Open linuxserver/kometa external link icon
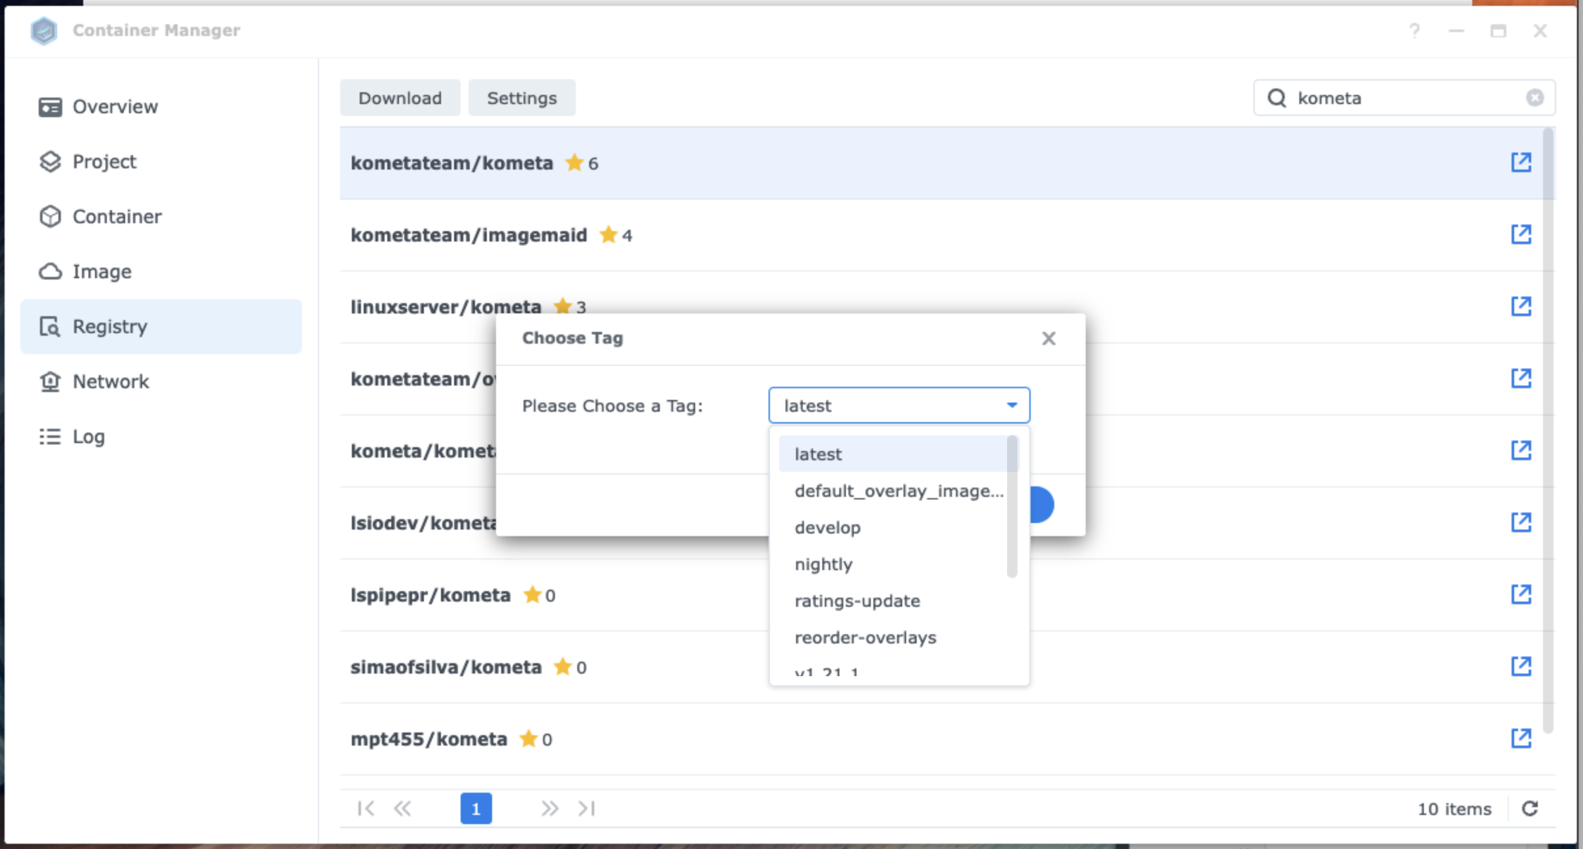 [1521, 306]
